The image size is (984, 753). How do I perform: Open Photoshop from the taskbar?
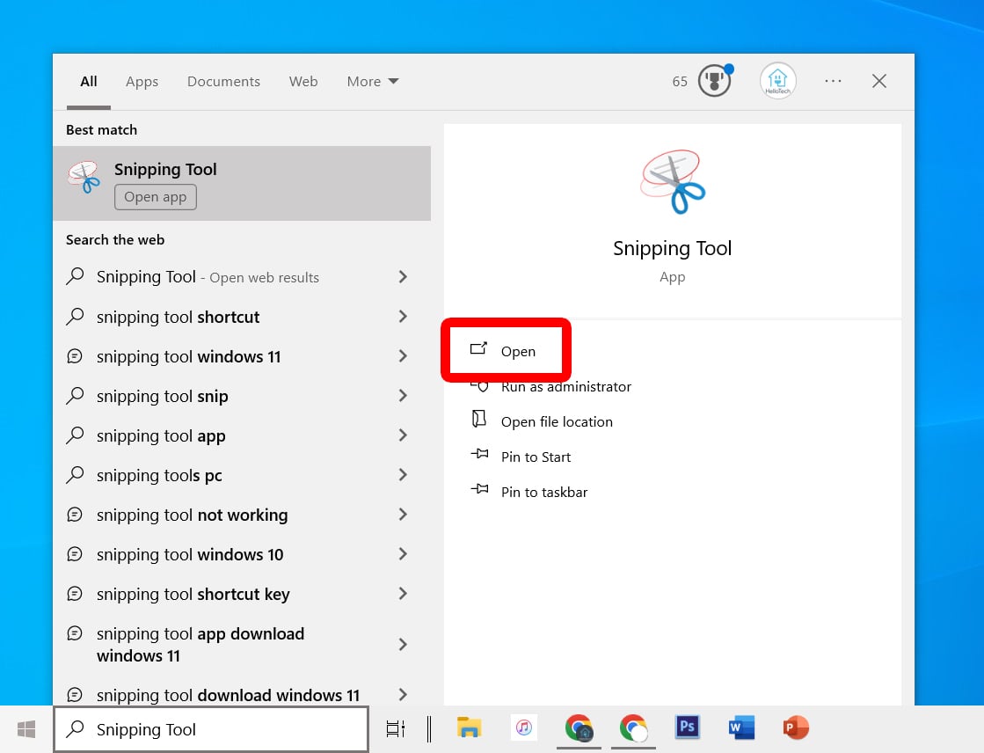pyautogui.click(x=687, y=728)
